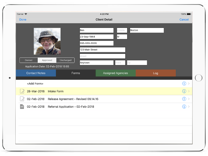Image resolution: width=208 pixels, height=156 pixels.
Task: Set application status to Denied
Action: tap(29, 60)
